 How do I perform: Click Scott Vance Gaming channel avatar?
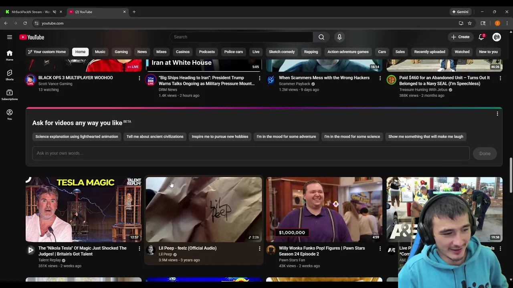click(x=30, y=80)
